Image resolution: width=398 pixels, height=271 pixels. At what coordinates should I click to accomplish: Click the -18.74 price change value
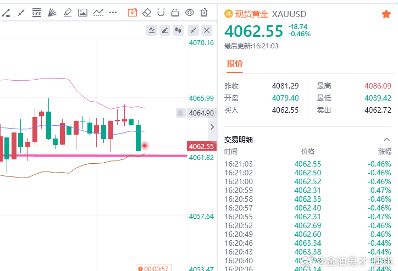[298, 27]
